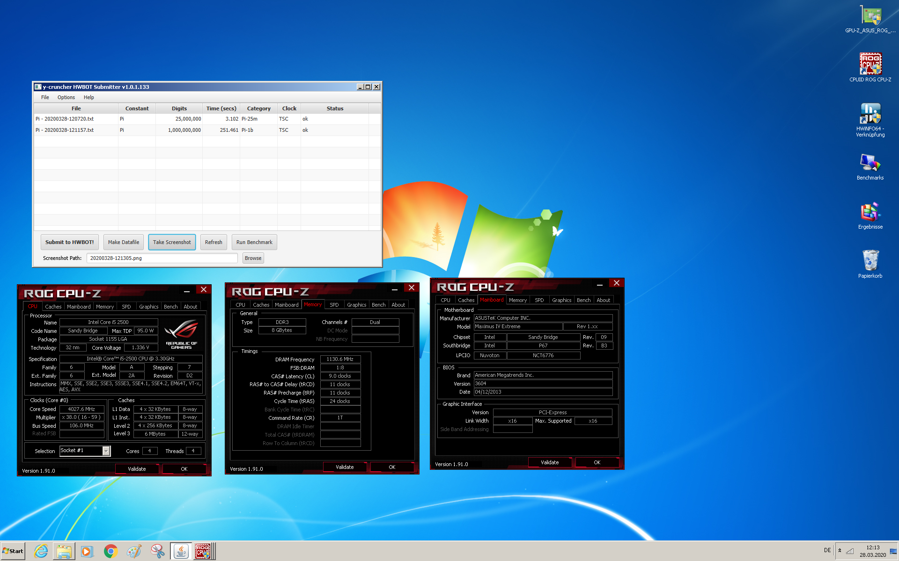This screenshot has width=899, height=561.
Task: Close the middle CPU-Z Memory window
Action: click(412, 288)
